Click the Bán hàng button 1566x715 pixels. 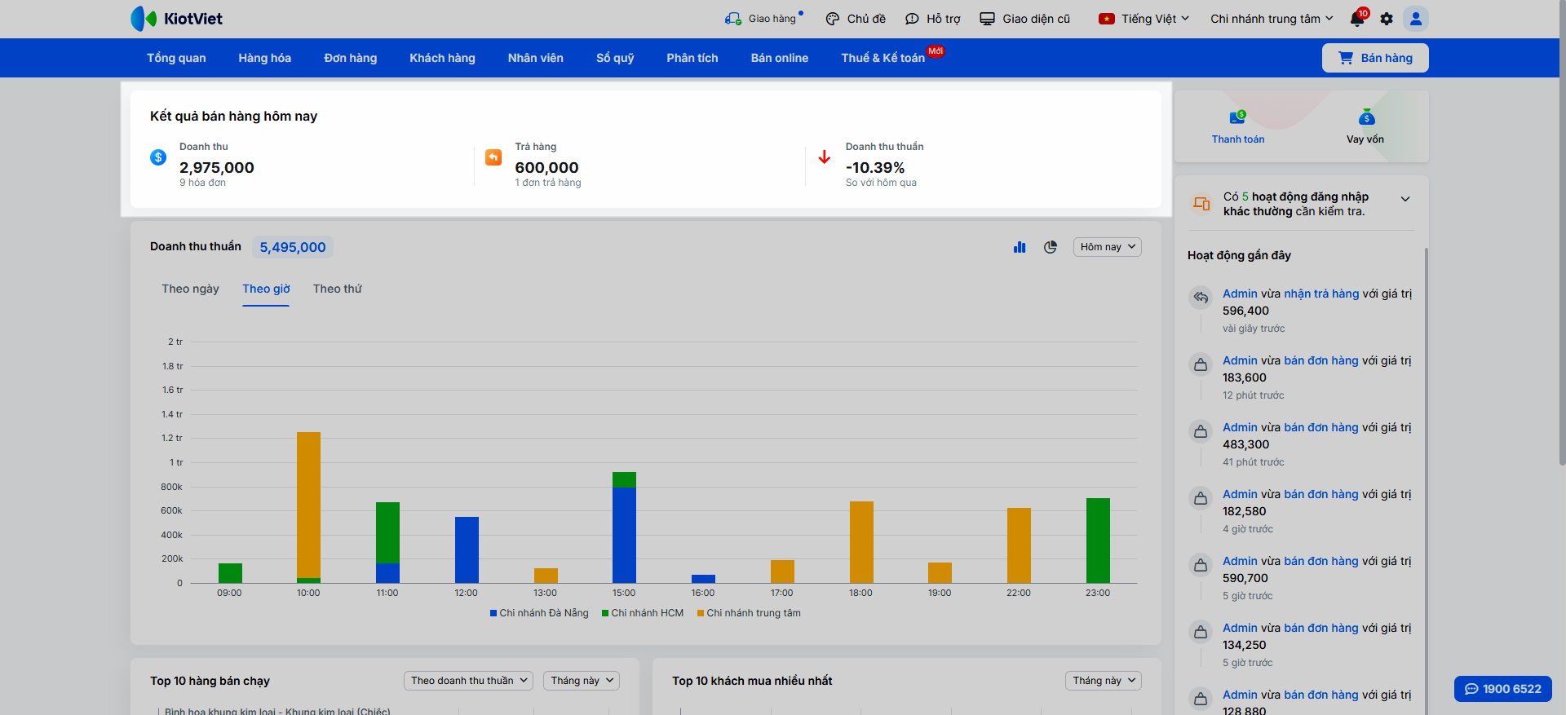coord(1375,58)
